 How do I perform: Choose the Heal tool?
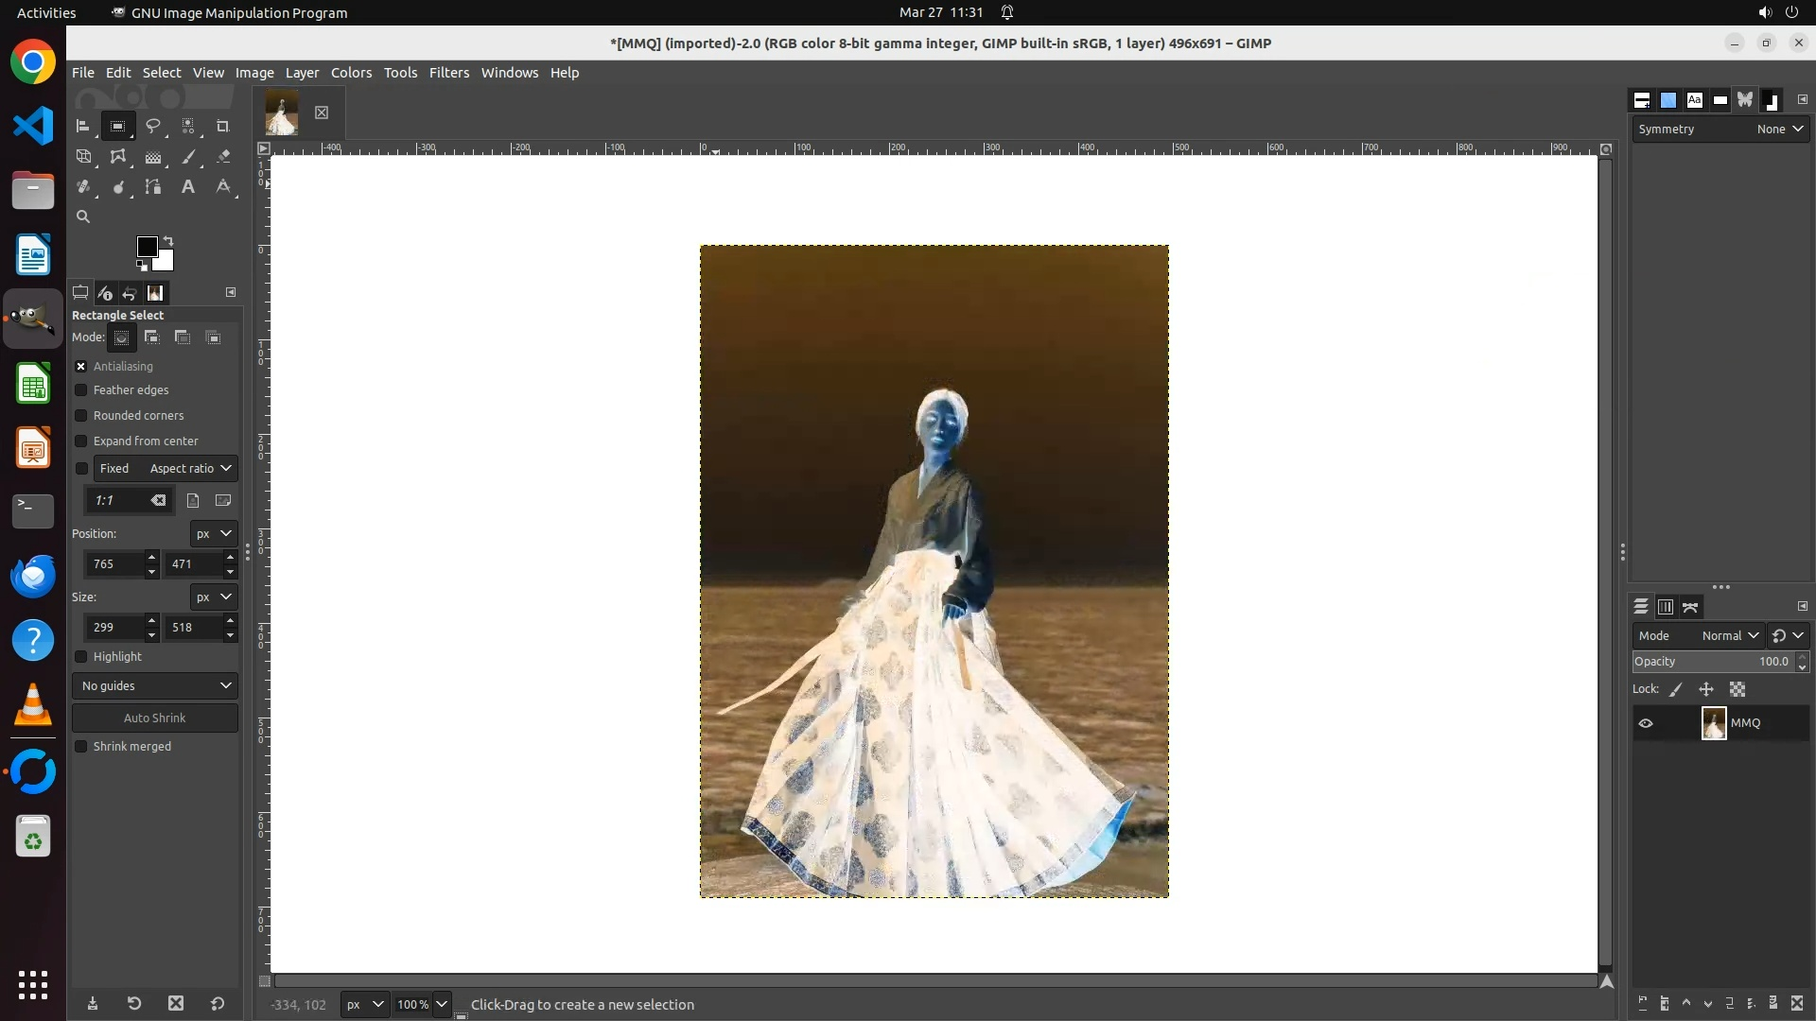[83, 187]
